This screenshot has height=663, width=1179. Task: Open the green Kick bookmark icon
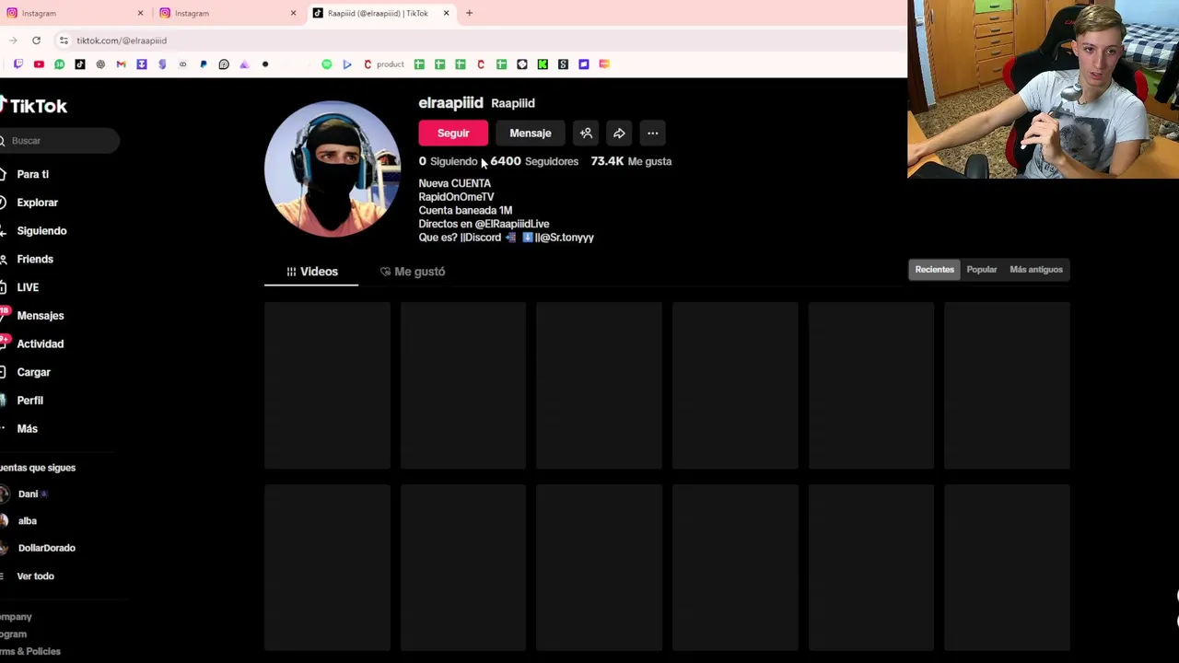[543, 64]
